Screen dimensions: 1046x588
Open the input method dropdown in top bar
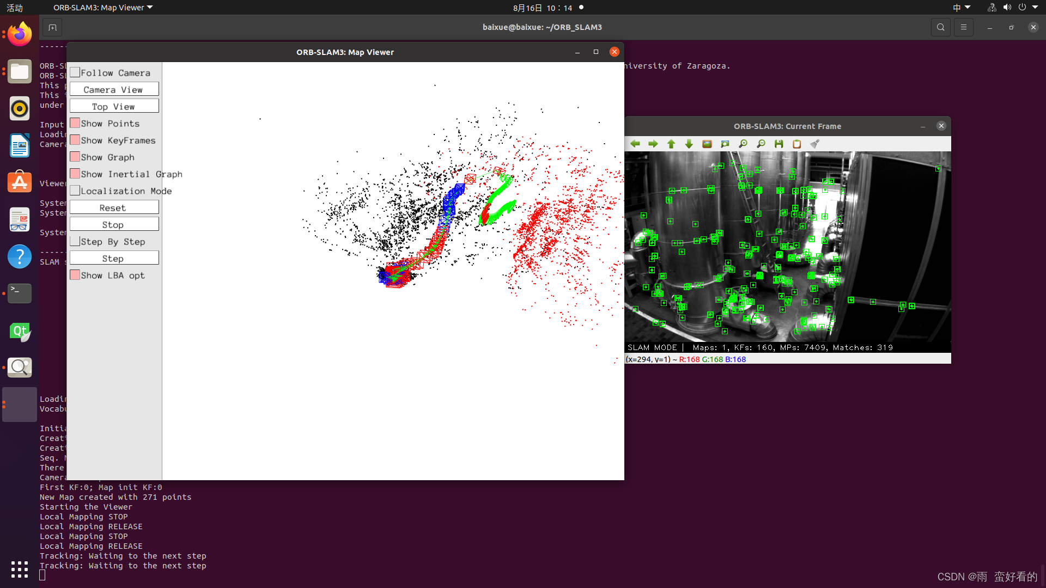tap(962, 8)
